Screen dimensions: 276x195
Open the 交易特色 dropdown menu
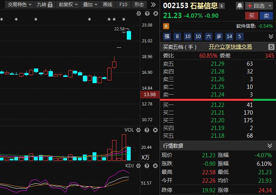click(x=19, y=5)
